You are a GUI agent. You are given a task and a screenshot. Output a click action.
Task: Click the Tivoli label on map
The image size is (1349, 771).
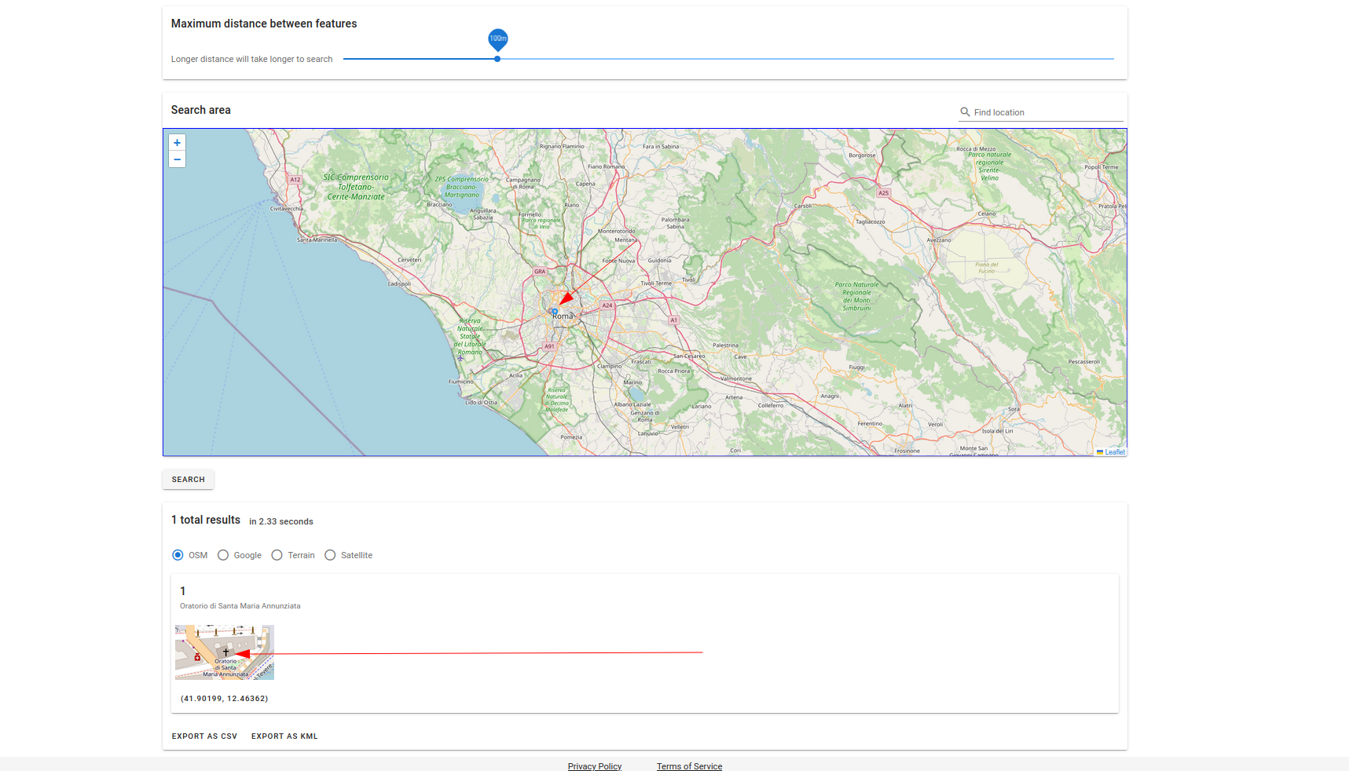tap(689, 280)
